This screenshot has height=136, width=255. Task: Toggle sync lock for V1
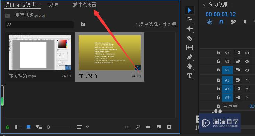tap(238, 70)
